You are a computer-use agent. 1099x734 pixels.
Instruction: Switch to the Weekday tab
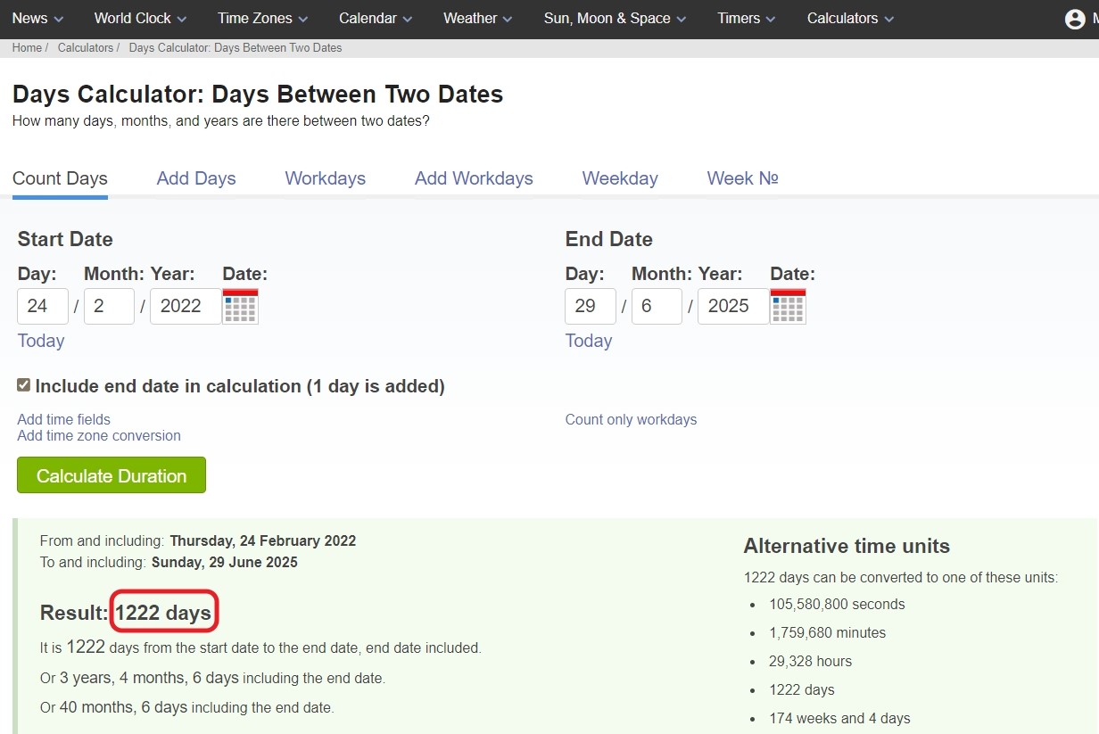620,178
